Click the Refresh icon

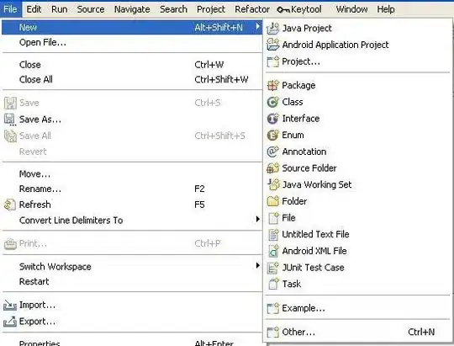point(10,205)
